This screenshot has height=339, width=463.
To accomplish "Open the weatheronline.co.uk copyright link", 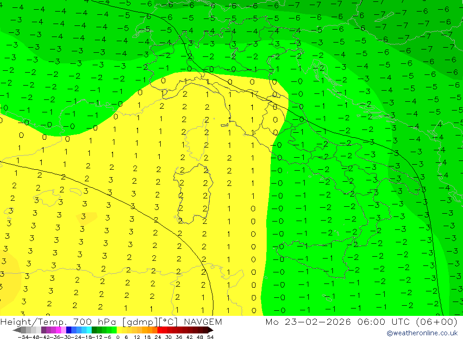I will [x=422, y=333].
